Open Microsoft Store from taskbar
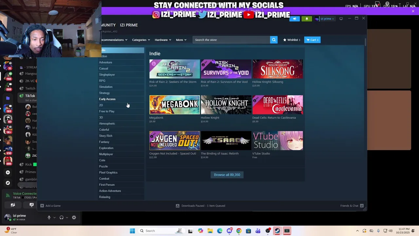The image size is (419, 236). pos(248,231)
